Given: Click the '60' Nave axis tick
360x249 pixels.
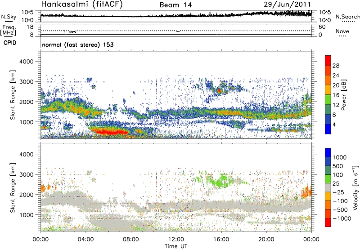Looking at the screenshot, I should pyautogui.click(x=321, y=27).
